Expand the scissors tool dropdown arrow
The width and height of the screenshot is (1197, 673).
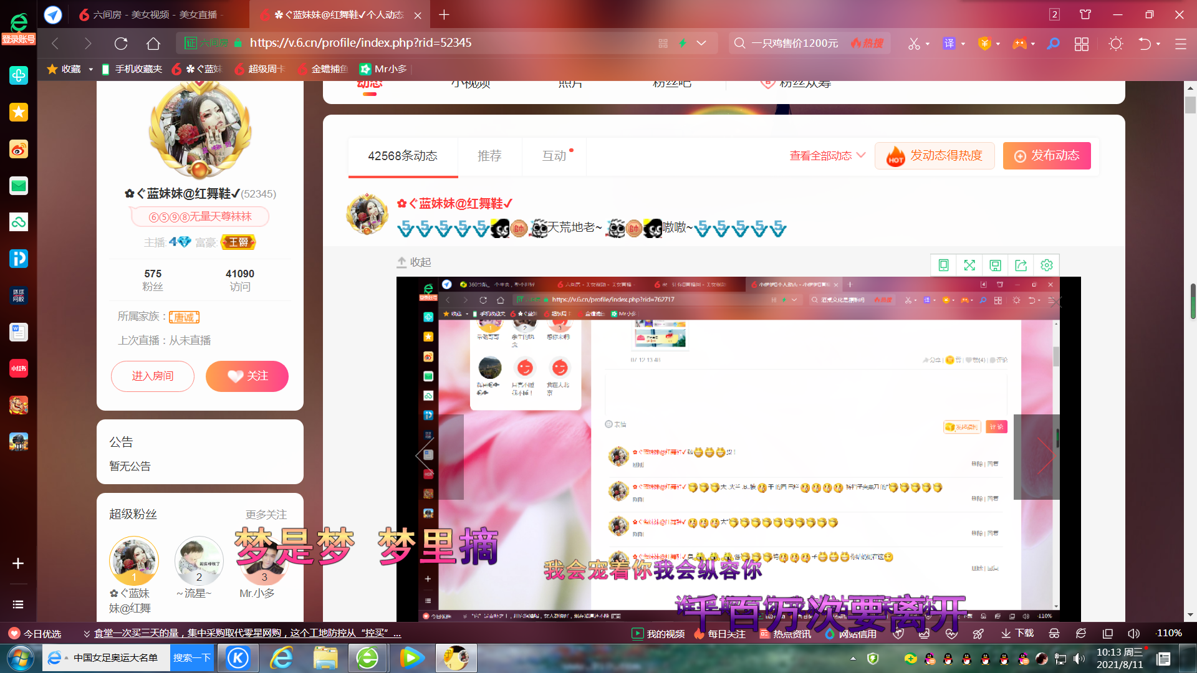click(928, 44)
